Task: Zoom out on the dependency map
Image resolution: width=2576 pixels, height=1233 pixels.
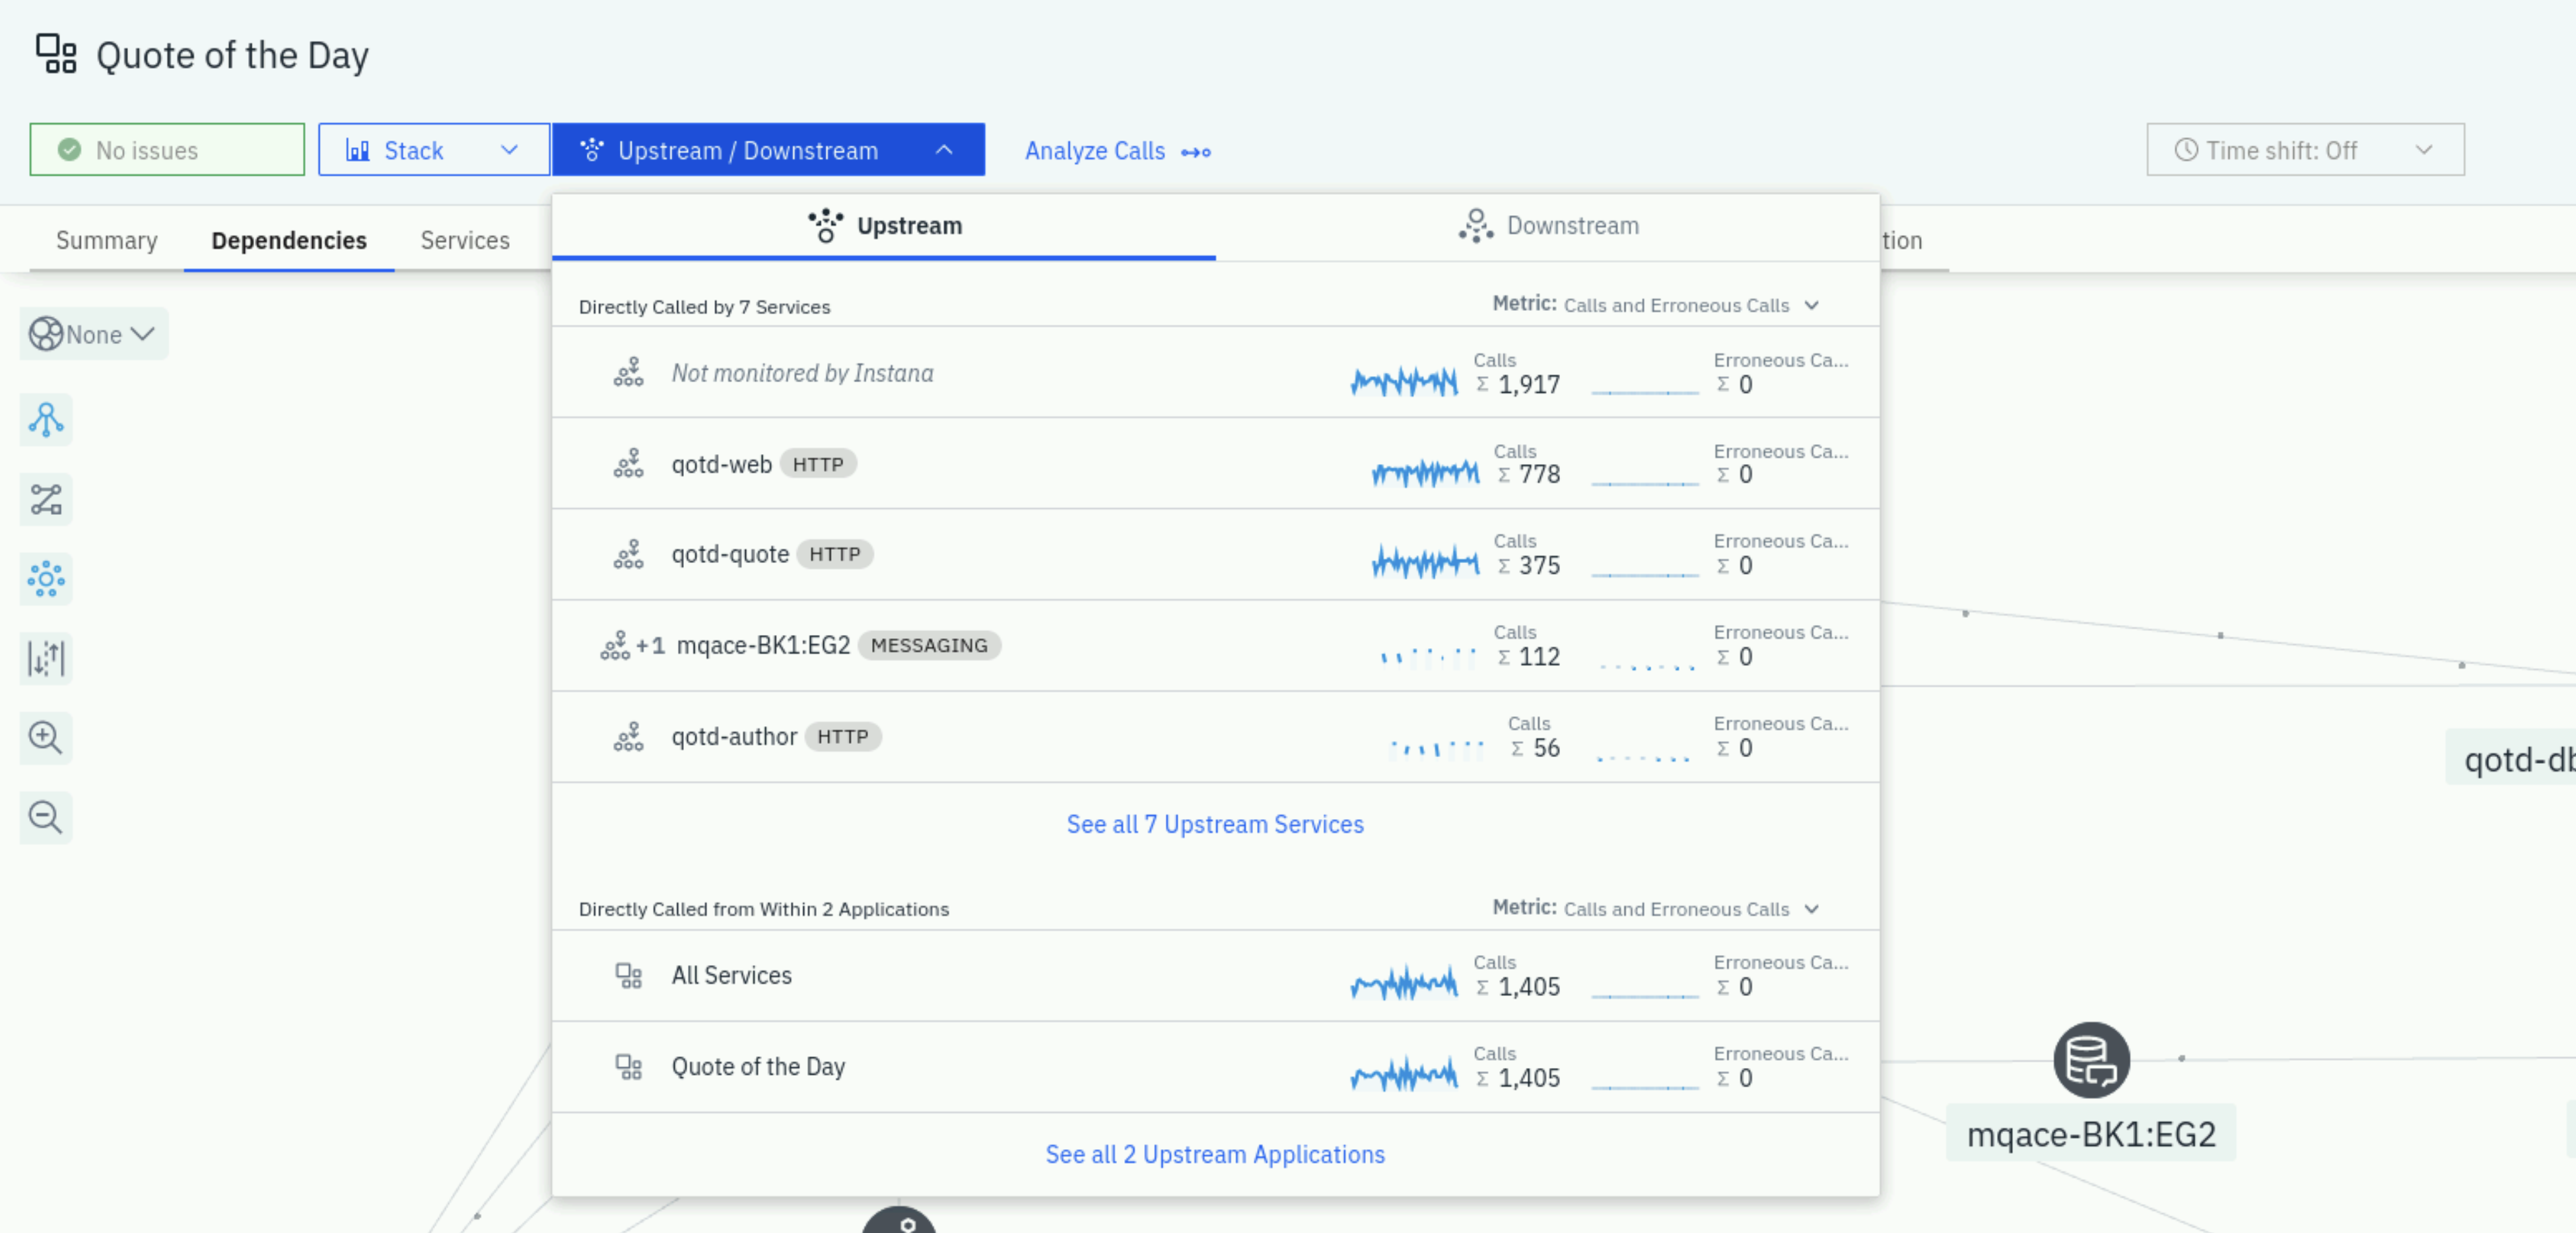Action: click(46, 818)
